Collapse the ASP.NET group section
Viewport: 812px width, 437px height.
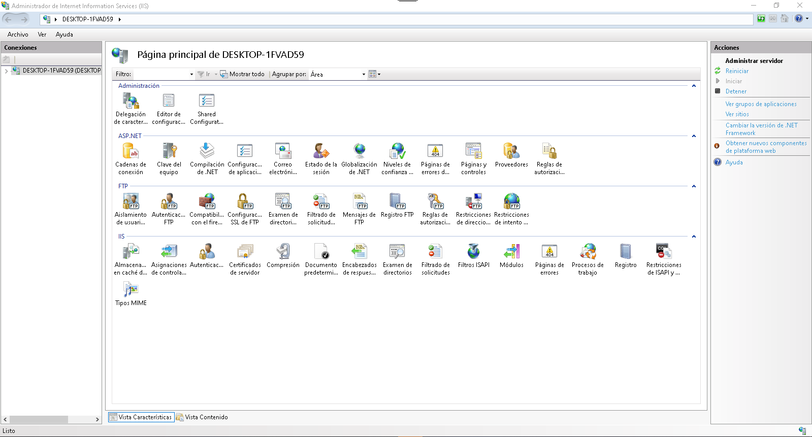(x=694, y=136)
